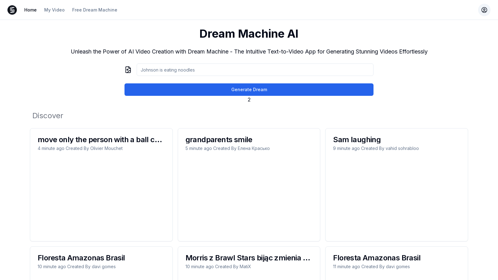Screen dimensions: 498x280
Task: Open Floresta Amazonas Brasil posted 11 minutes ago
Action: (x=377, y=258)
